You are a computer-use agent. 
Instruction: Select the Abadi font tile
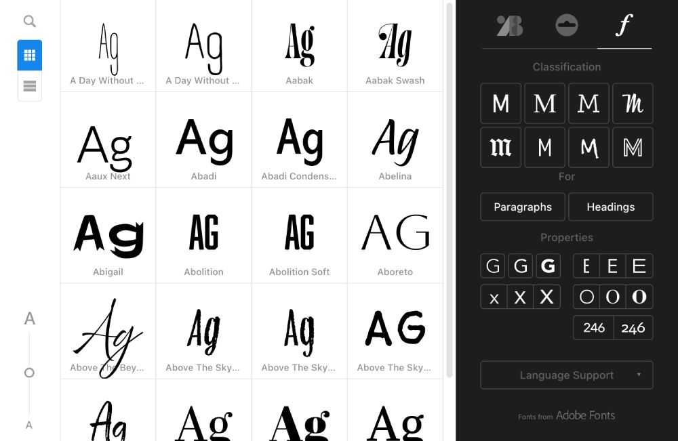203,140
